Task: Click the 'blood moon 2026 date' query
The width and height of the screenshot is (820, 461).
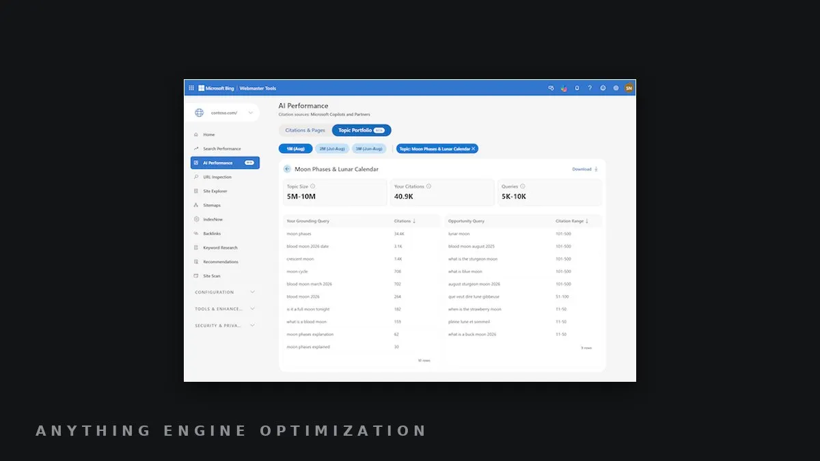Action: pos(307,247)
